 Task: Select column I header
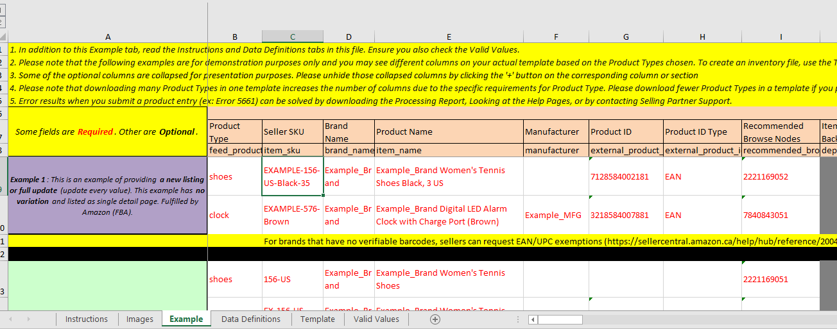click(781, 37)
